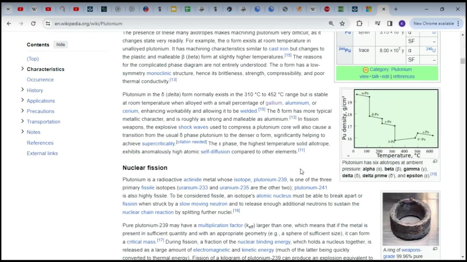Follow the shock waves link

point(193,127)
